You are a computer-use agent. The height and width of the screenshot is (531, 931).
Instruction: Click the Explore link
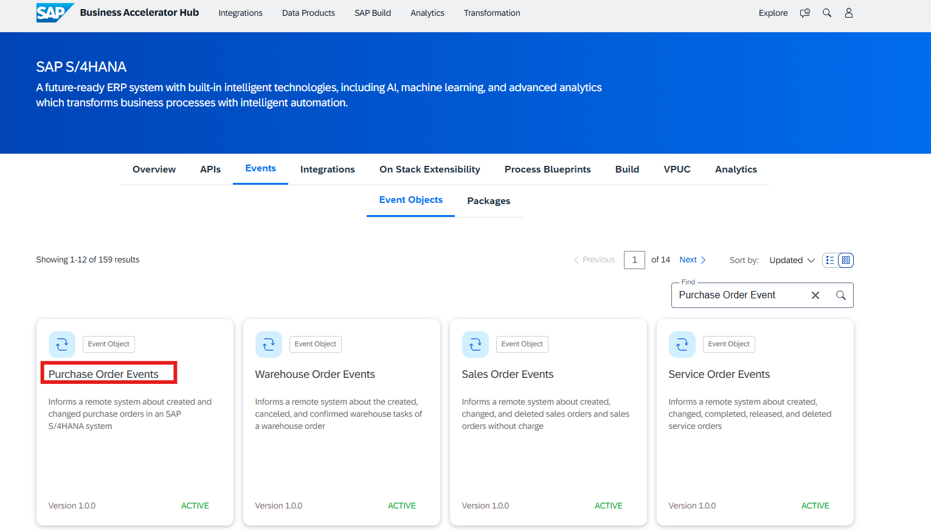[x=773, y=13]
